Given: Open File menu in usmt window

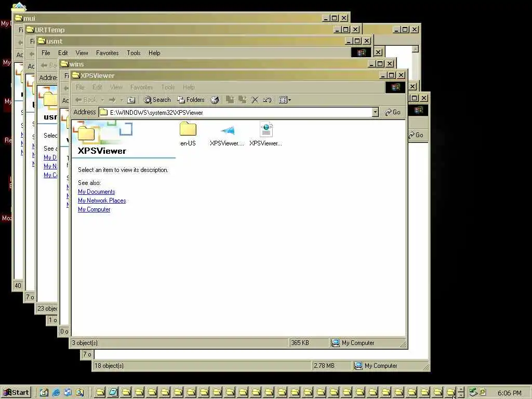Looking at the screenshot, I should click(x=46, y=53).
